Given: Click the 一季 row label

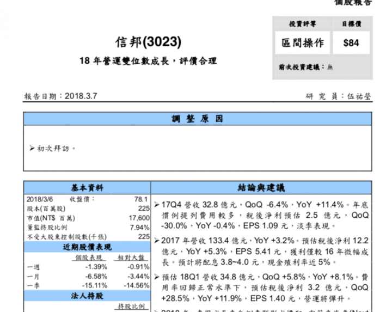Looking at the screenshot, I should (x=33, y=285).
